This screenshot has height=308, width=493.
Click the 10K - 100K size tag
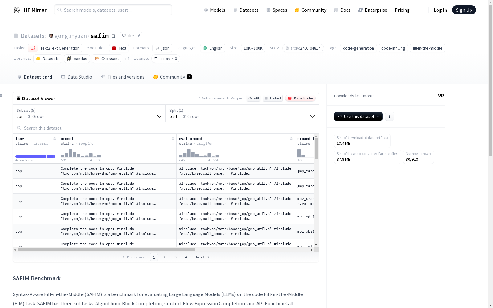(253, 48)
